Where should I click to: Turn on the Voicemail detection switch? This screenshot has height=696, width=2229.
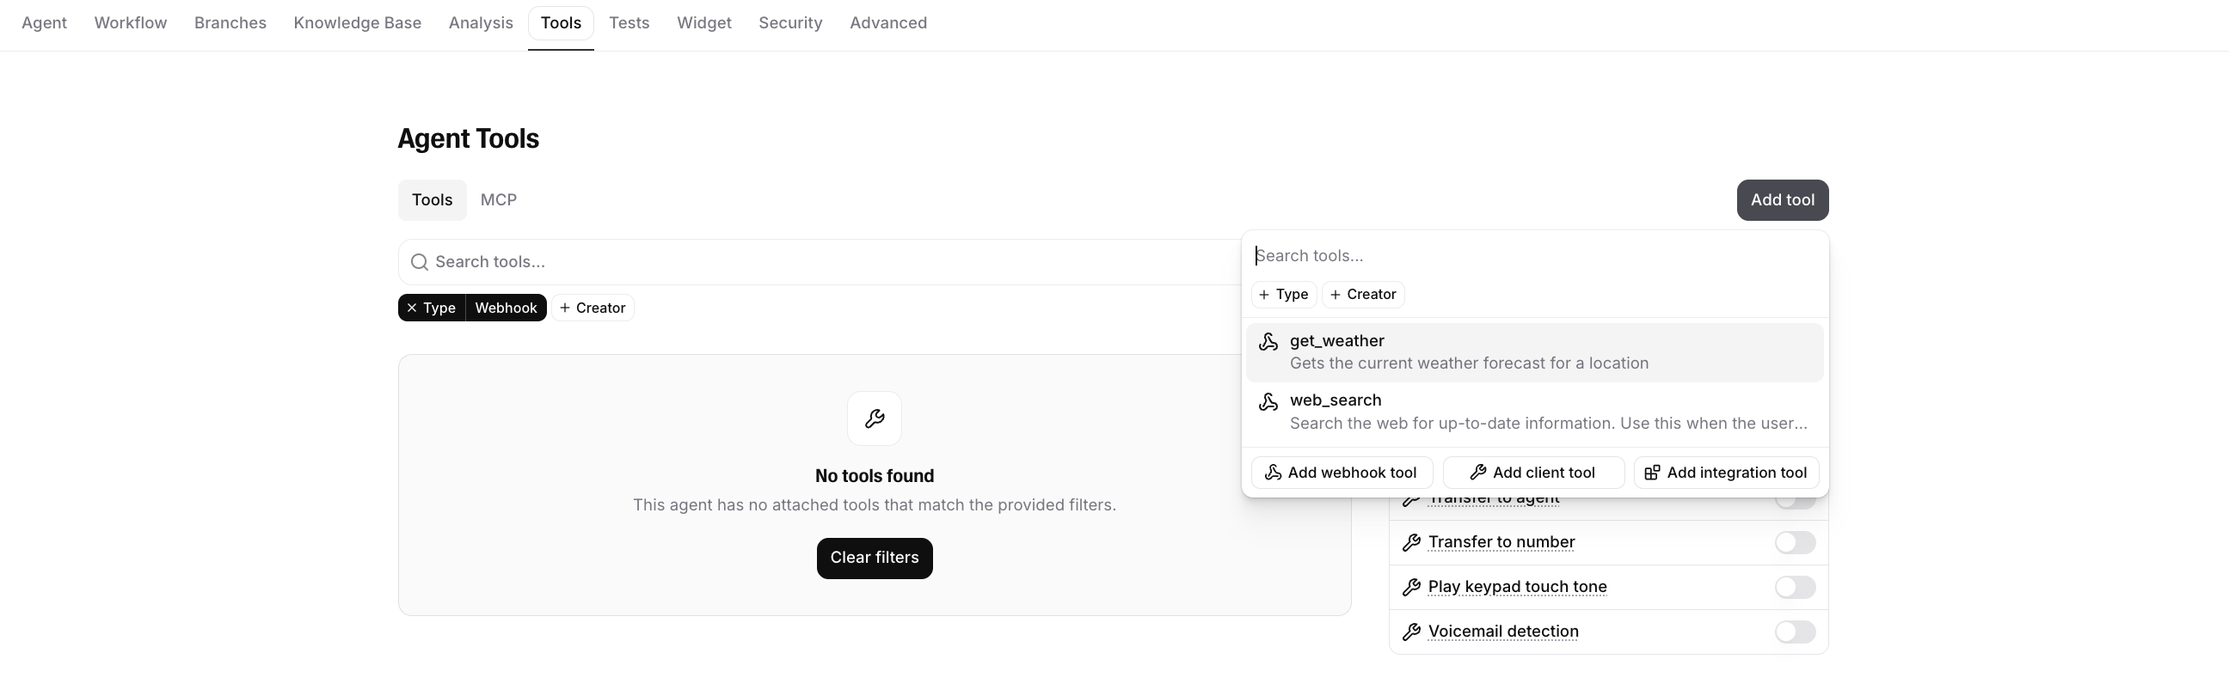click(x=1795, y=632)
